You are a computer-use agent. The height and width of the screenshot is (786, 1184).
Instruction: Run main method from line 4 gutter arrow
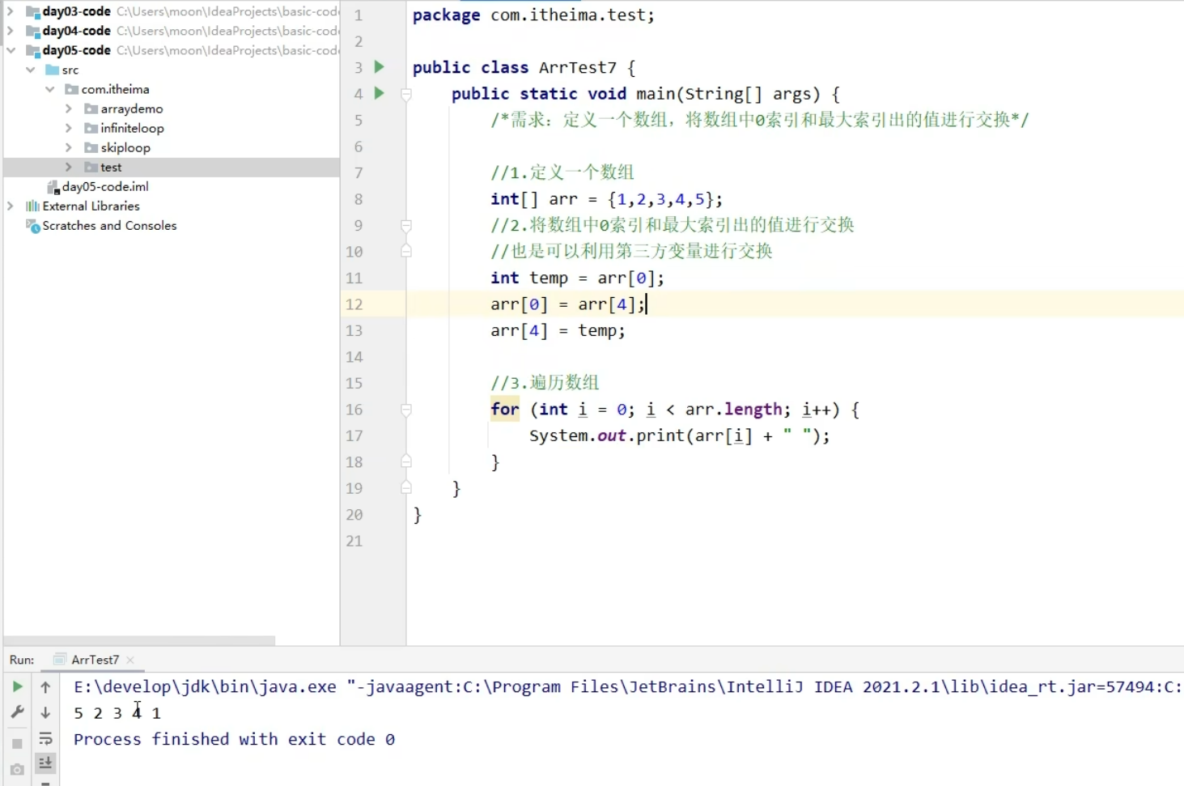pos(378,93)
